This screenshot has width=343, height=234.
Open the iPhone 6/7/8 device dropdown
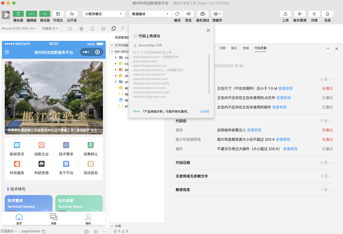coord(19,28)
